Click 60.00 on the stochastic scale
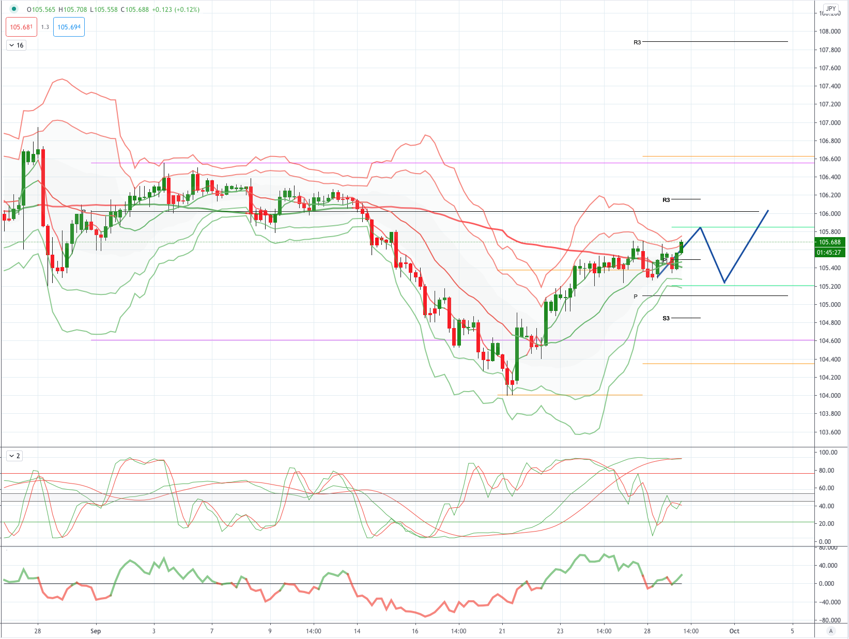This screenshot has height=639, width=849. click(x=827, y=488)
